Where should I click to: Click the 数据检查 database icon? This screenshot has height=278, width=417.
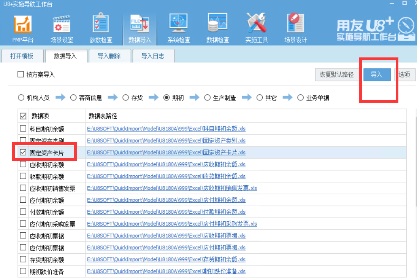217,25
